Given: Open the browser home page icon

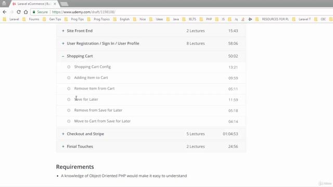Looking at the screenshot, I should coord(25,12).
